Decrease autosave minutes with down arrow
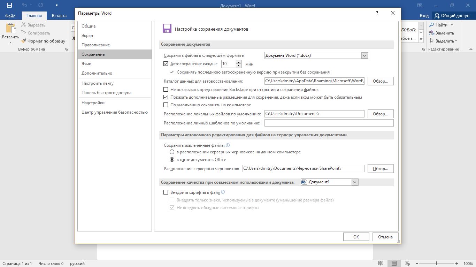Viewport: 476px width, 267px height. pyautogui.click(x=239, y=66)
